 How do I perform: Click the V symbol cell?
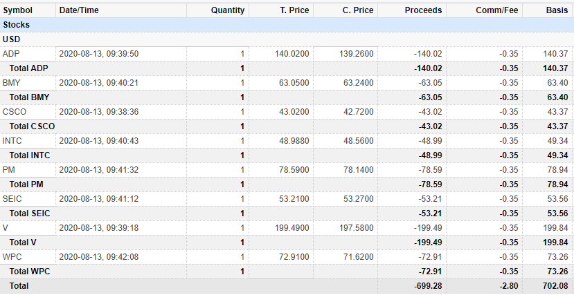coord(5,228)
